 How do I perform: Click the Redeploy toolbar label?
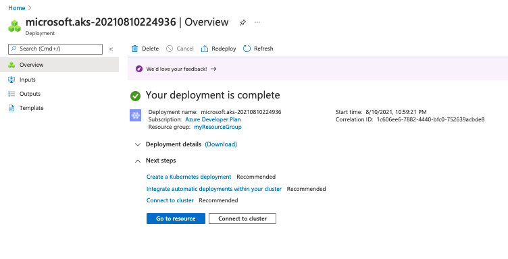224,49
